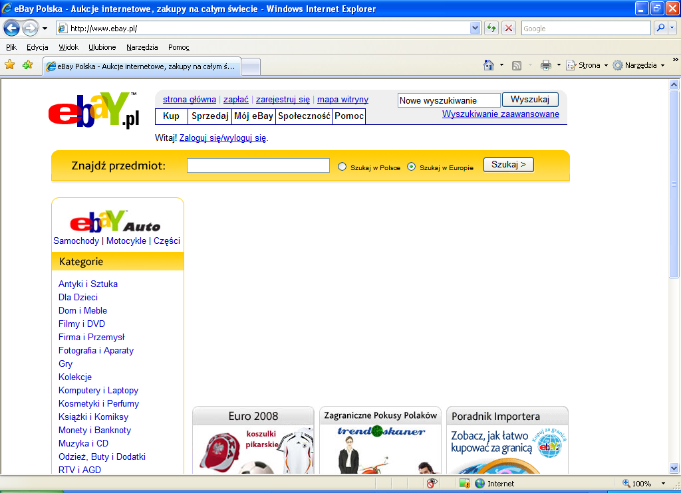Open the Home button dropdown arrow
The width and height of the screenshot is (681, 493).
(501, 65)
